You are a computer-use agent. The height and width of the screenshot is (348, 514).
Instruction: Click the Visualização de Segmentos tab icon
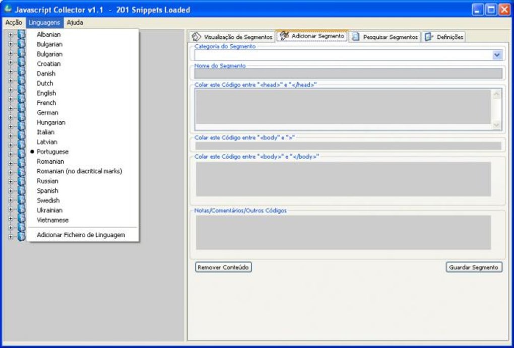point(196,36)
